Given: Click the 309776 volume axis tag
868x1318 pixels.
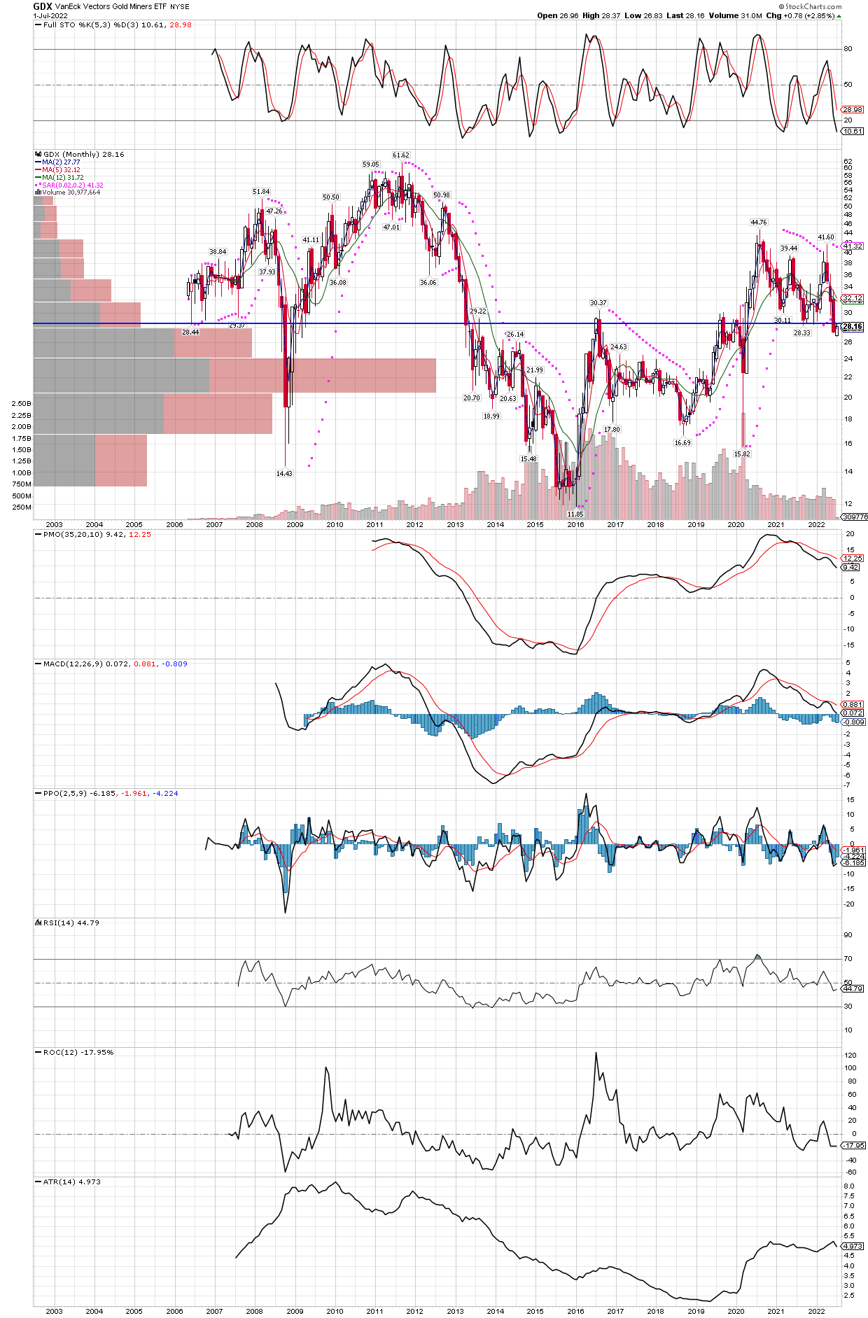Looking at the screenshot, I should (854, 517).
